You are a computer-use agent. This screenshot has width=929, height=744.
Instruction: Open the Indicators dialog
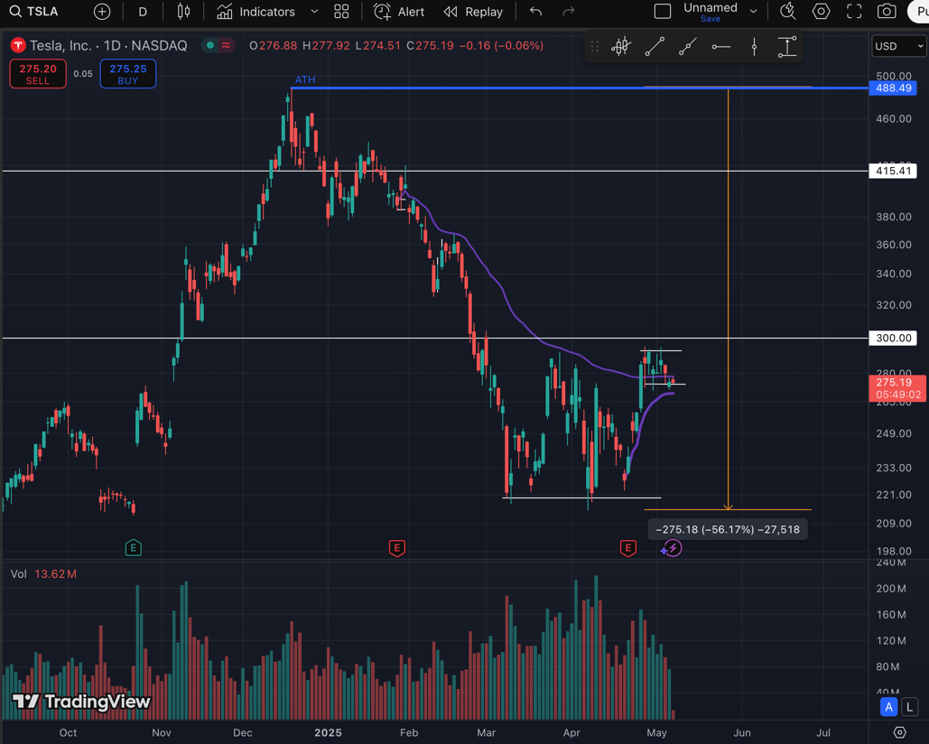255,12
